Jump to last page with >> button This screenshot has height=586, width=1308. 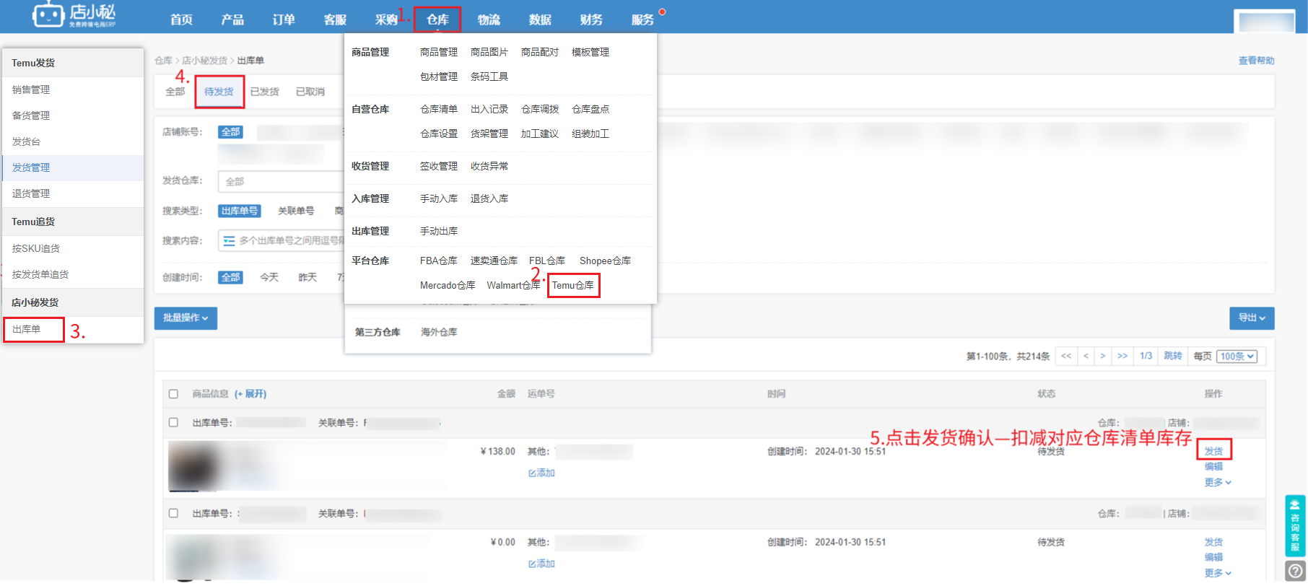[1122, 356]
